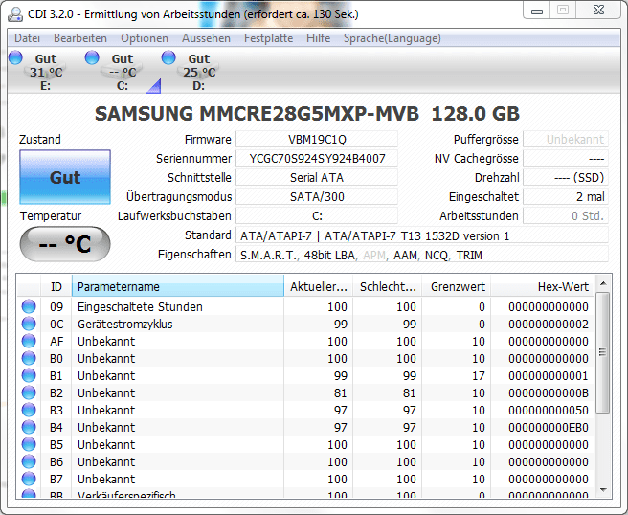Open the Aussehen menu

point(206,38)
